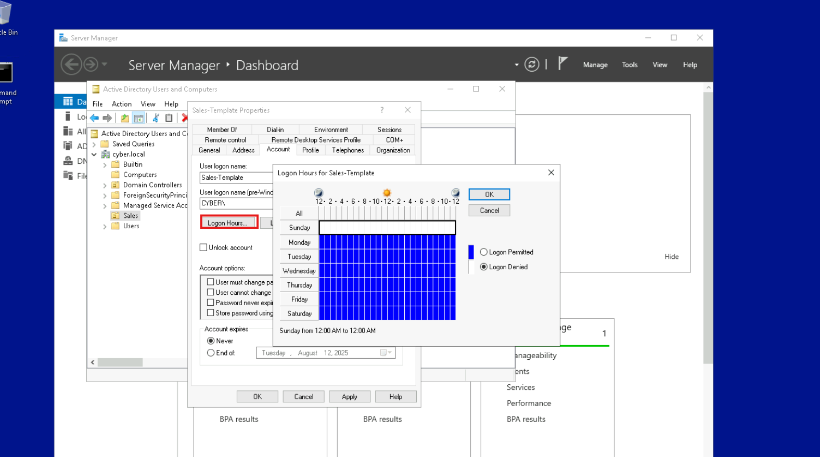Click the gray Forward arrow in ADUC toolbar
This screenshot has height=457, width=820.
pyautogui.click(x=107, y=118)
